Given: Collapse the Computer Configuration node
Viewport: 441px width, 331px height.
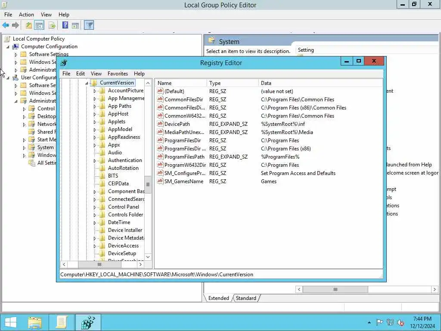Looking at the screenshot, I should click(8, 47).
